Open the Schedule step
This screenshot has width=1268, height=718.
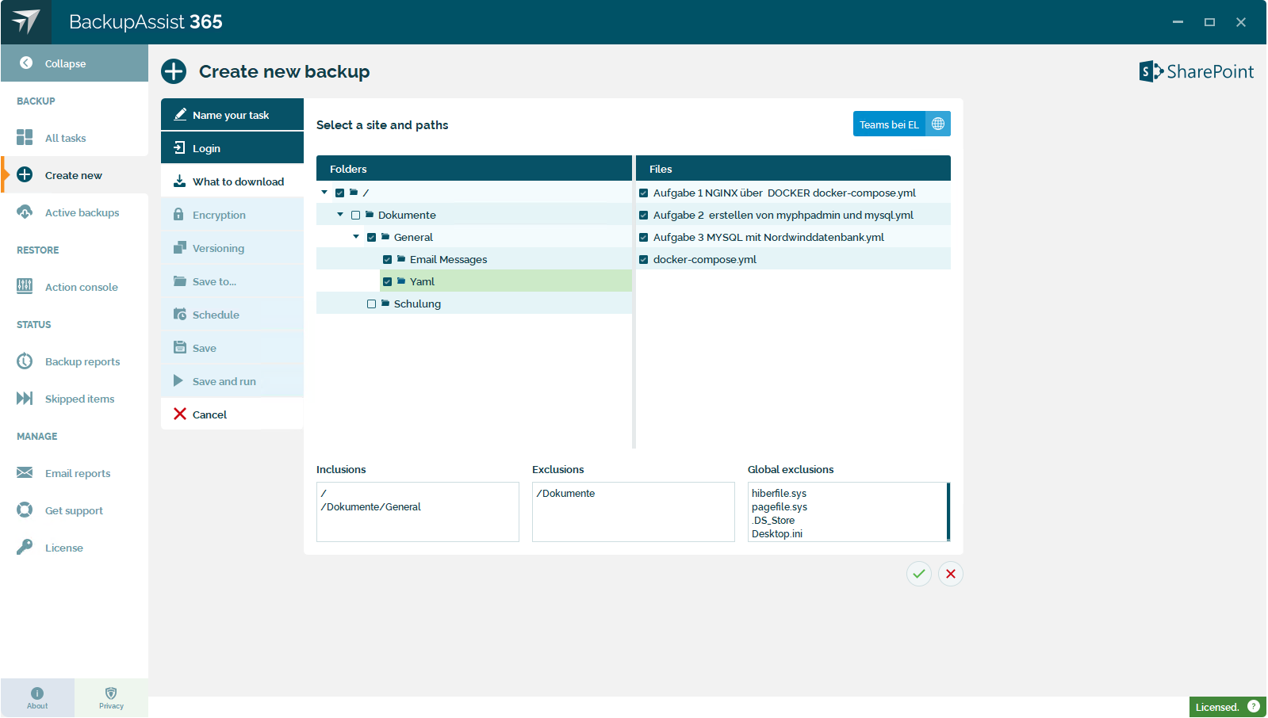tap(232, 315)
